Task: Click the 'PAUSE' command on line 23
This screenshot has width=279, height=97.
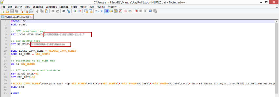Action: pyautogui.click(x=15, y=93)
